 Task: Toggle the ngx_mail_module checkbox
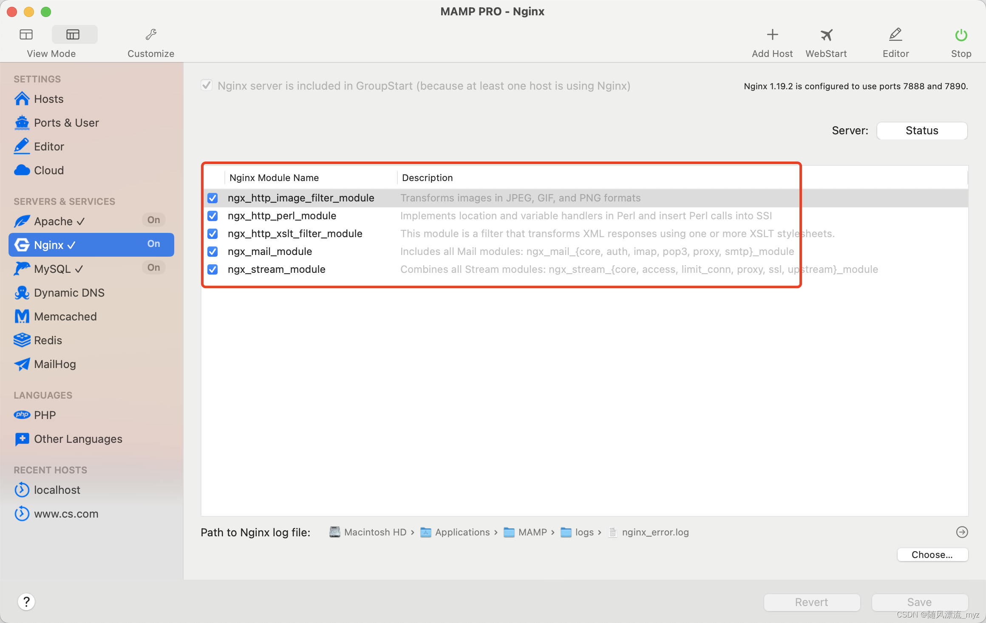click(x=213, y=252)
